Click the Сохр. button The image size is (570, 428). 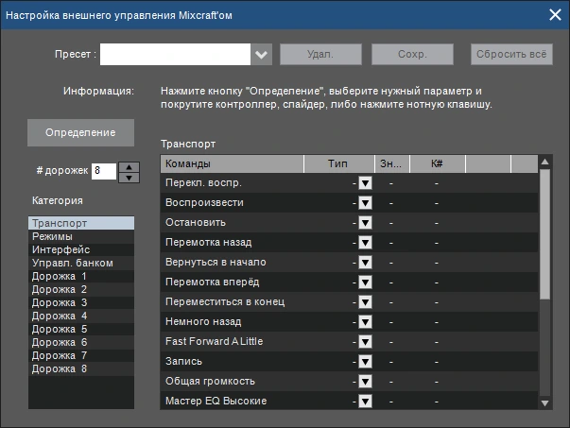click(x=412, y=55)
